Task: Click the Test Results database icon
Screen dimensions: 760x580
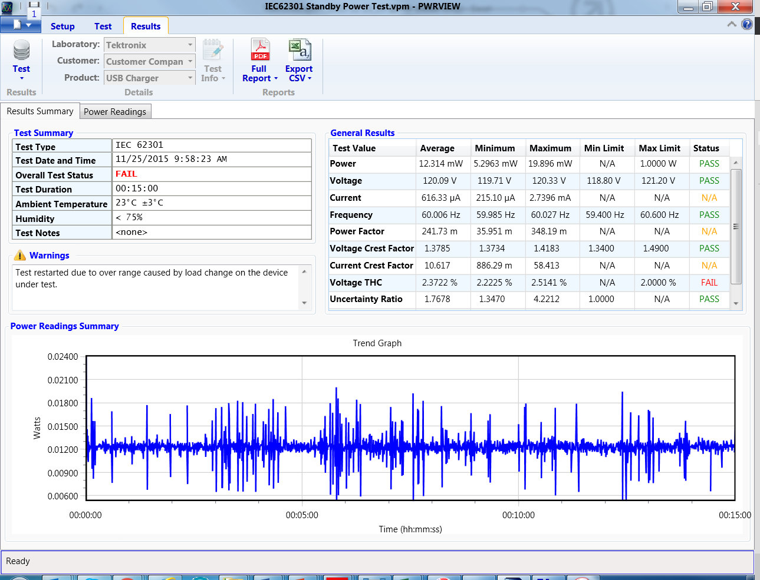Action: click(x=21, y=50)
